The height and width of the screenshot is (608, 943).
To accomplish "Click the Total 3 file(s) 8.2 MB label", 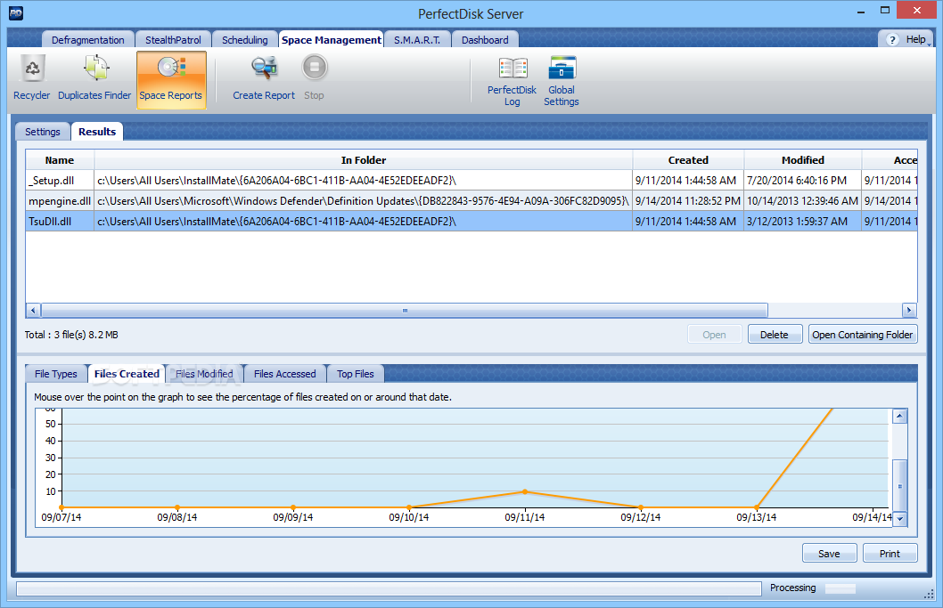I will click(x=71, y=335).
